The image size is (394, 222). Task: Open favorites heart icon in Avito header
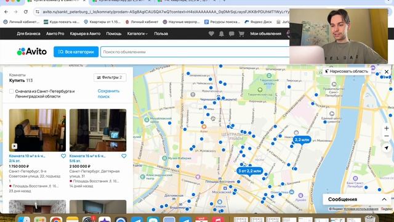211,33
